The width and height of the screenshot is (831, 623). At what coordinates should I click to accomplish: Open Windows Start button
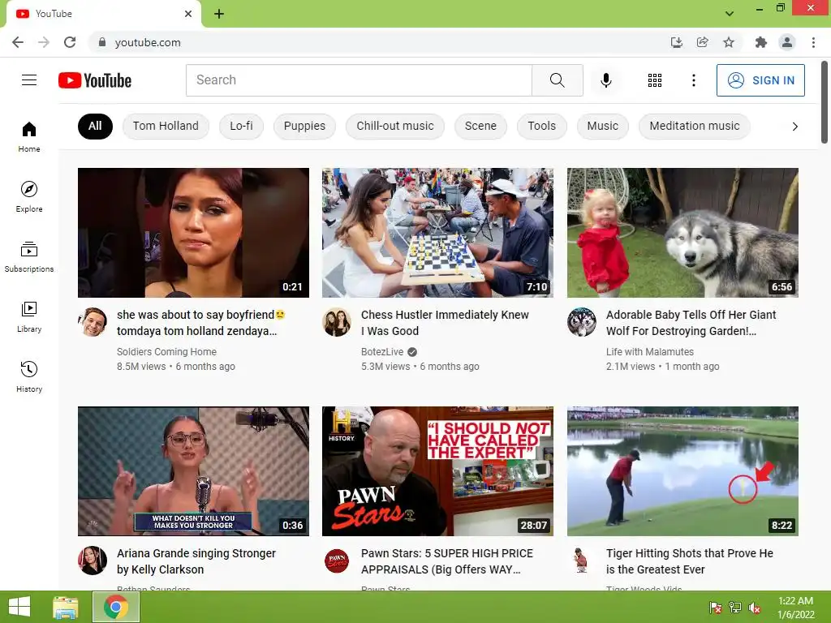tap(19, 607)
